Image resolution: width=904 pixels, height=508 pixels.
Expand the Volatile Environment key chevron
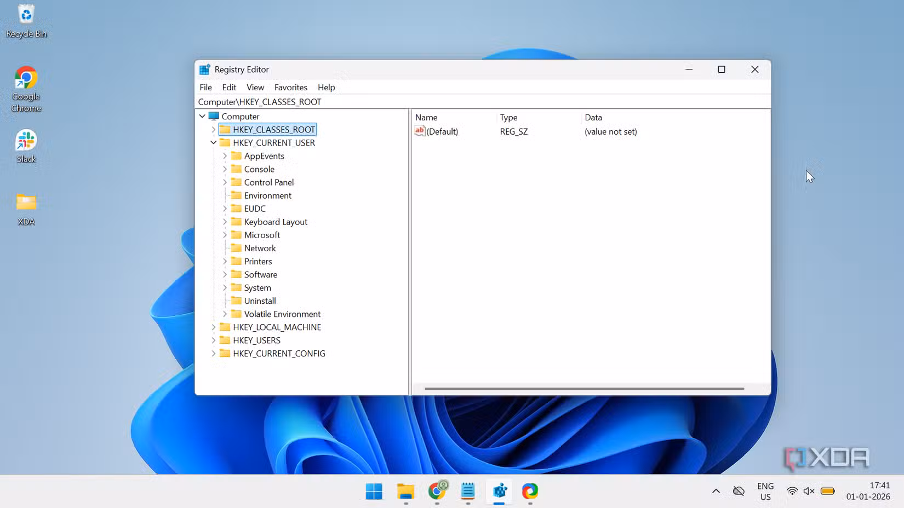pos(225,314)
